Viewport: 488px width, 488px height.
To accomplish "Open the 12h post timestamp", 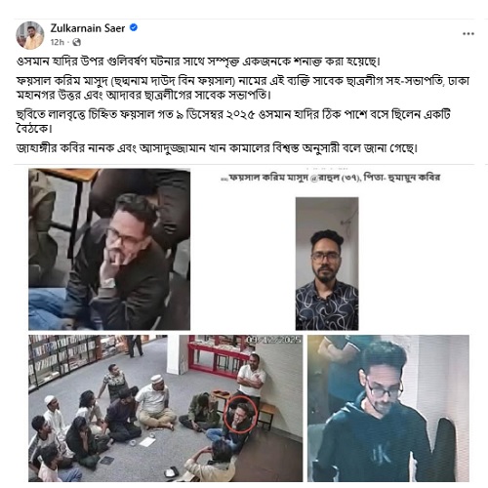I will [57, 42].
